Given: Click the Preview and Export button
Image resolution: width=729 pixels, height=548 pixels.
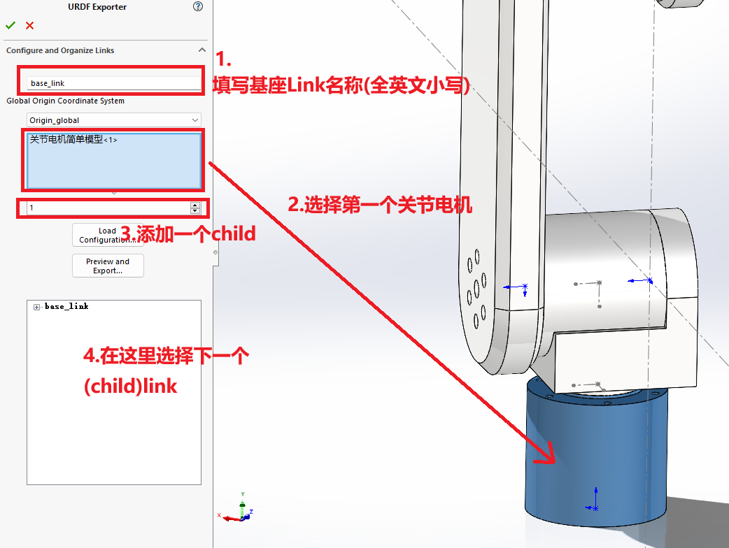Looking at the screenshot, I should pyautogui.click(x=108, y=266).
